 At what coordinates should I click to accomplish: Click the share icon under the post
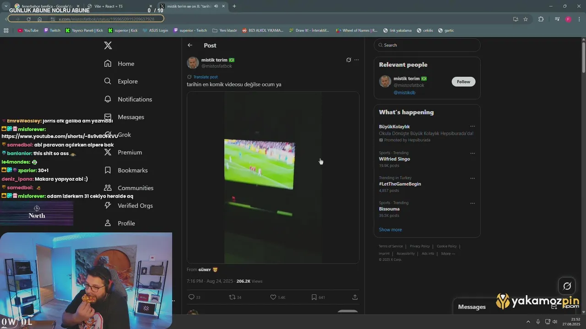pyautogui.click(x=355, y=297)
